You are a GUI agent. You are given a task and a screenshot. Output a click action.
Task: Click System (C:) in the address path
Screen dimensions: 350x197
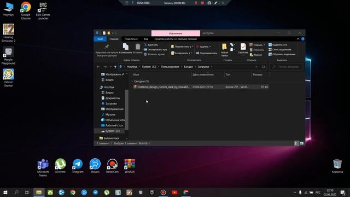pos(149,67)
